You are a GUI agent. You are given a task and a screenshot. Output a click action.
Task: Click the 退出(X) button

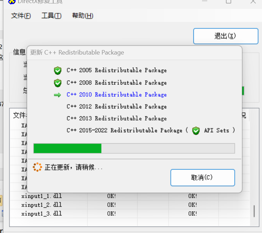[226, 36]
